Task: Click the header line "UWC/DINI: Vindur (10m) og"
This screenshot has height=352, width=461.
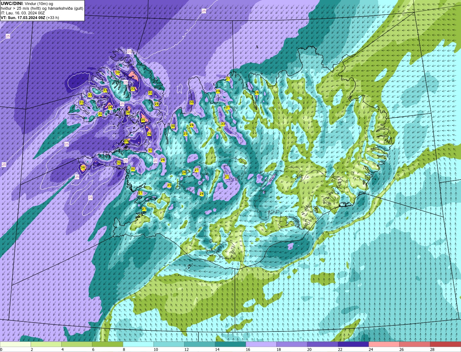Action: pyautogui.click(x=27, y=3)
